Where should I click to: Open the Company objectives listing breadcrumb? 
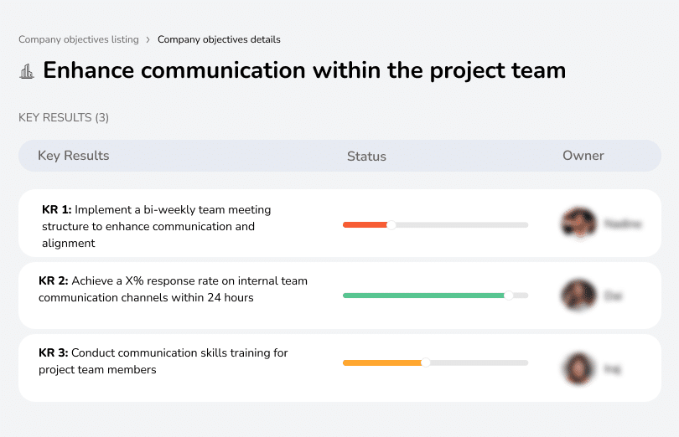coord(79,39)
